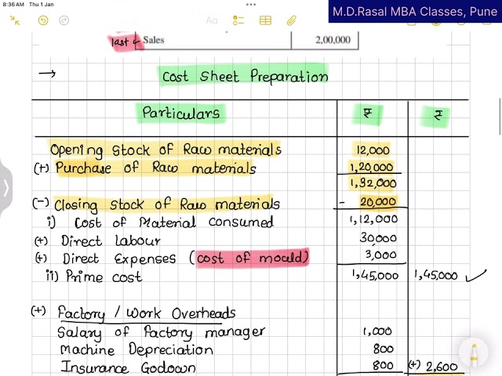Tap the status bar date Thu 1 Jan

[42, 5]
